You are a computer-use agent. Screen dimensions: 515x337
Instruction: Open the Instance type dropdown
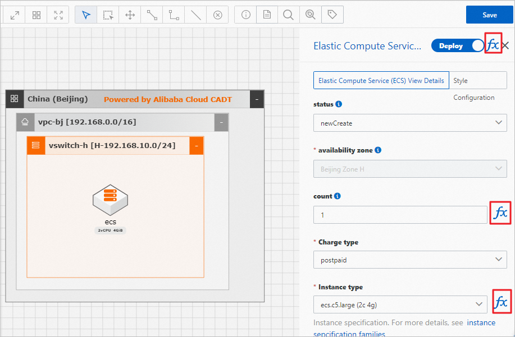[x=400, y=304]
